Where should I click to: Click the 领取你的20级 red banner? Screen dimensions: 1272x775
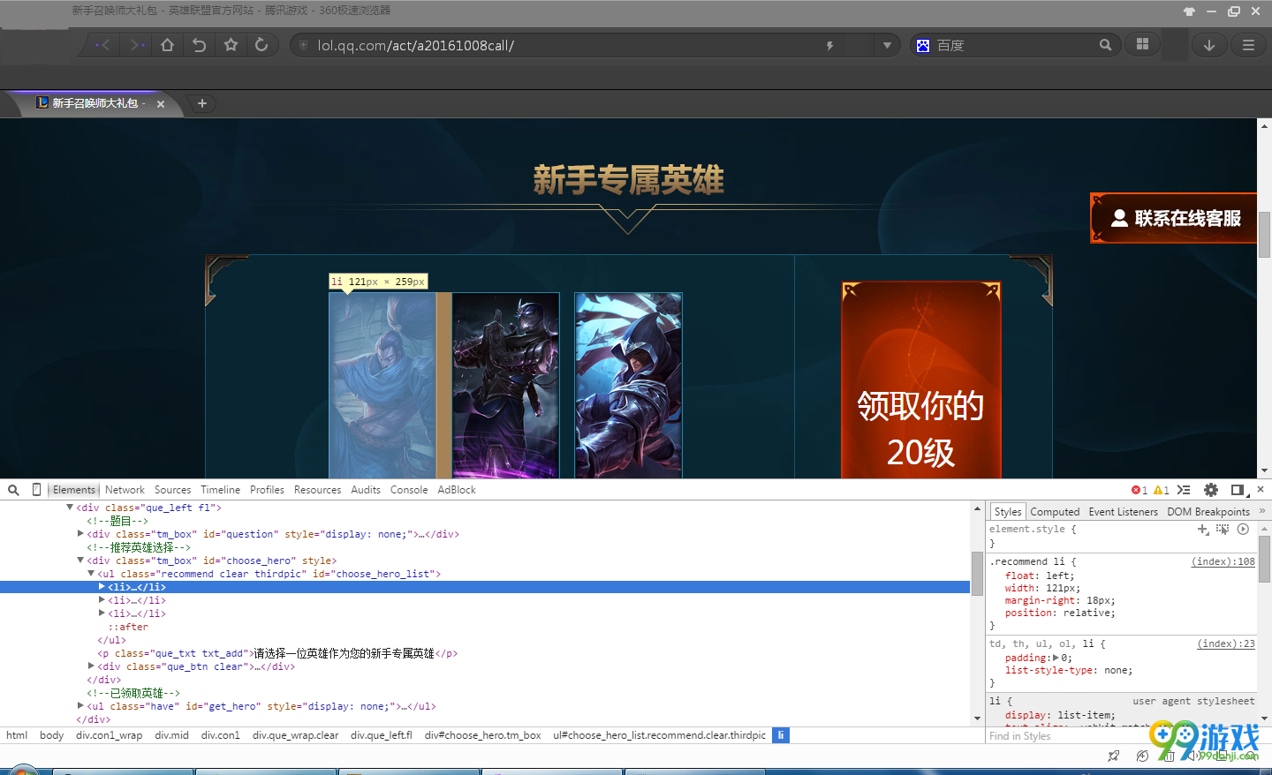[x=921, y=380]
